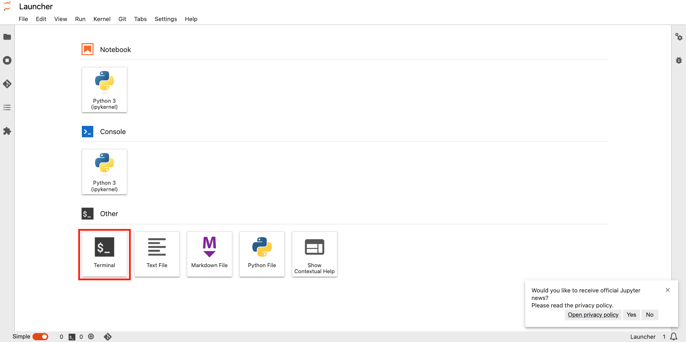Open a new Terminal from launcher
Screen dimensions: 686x342
(x=104, y=254)
